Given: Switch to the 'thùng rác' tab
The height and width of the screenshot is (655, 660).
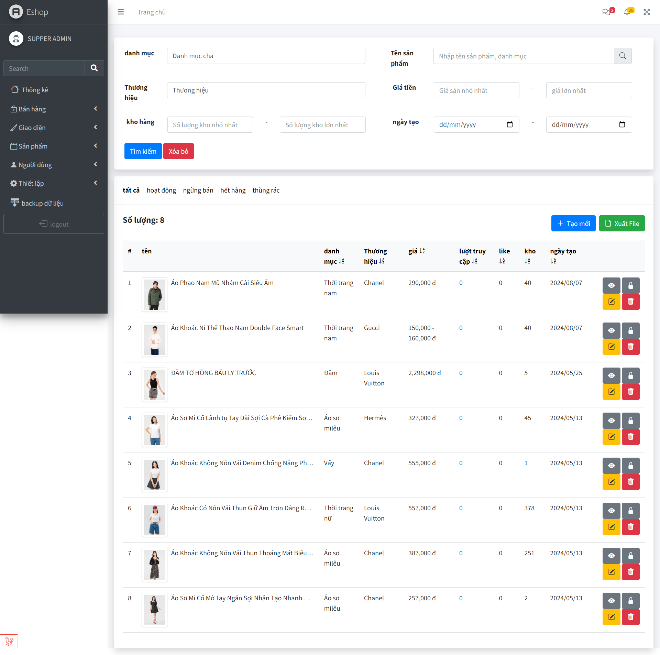Looking at the screenshot, I should [266, 190].
